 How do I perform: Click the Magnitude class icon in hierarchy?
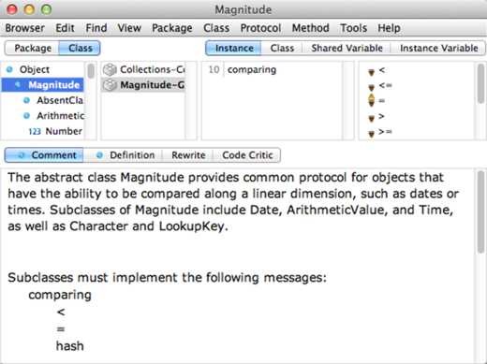[18, 85]
